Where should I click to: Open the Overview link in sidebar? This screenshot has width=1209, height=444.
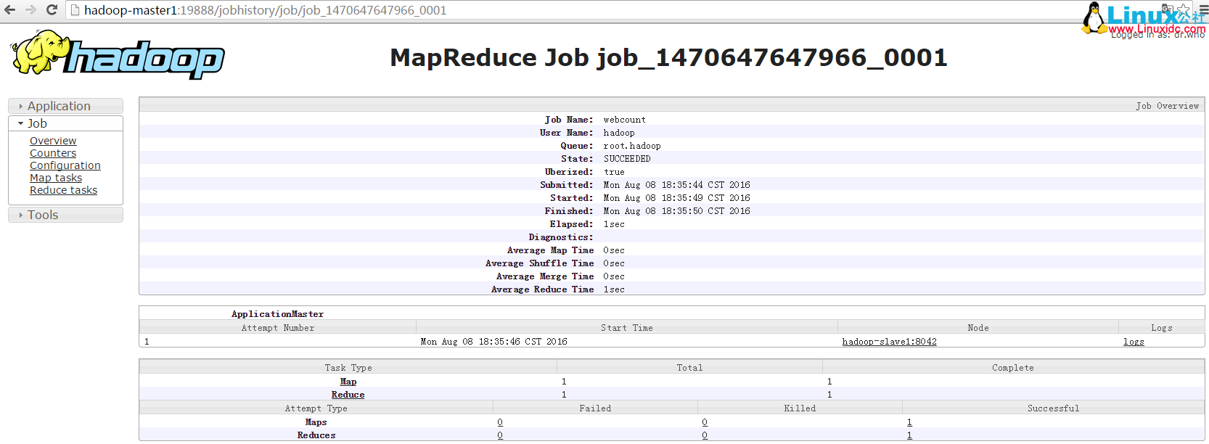click(53, 141)
